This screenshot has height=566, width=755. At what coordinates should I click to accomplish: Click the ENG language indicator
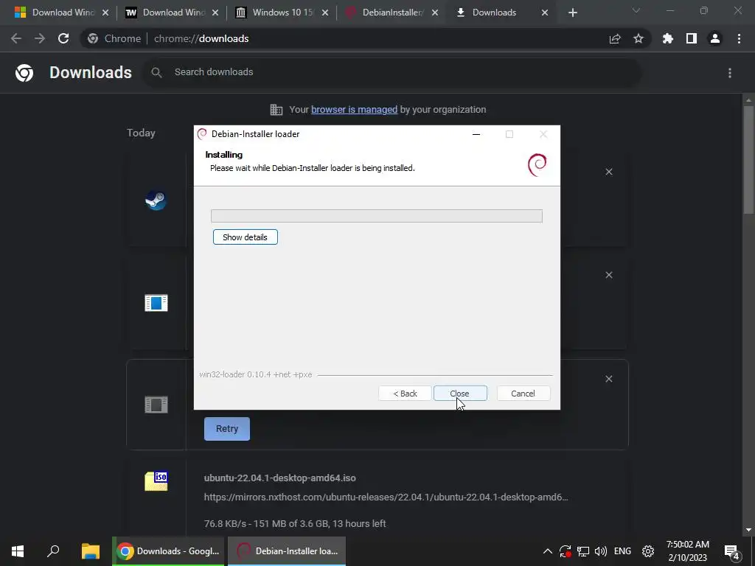622,551
